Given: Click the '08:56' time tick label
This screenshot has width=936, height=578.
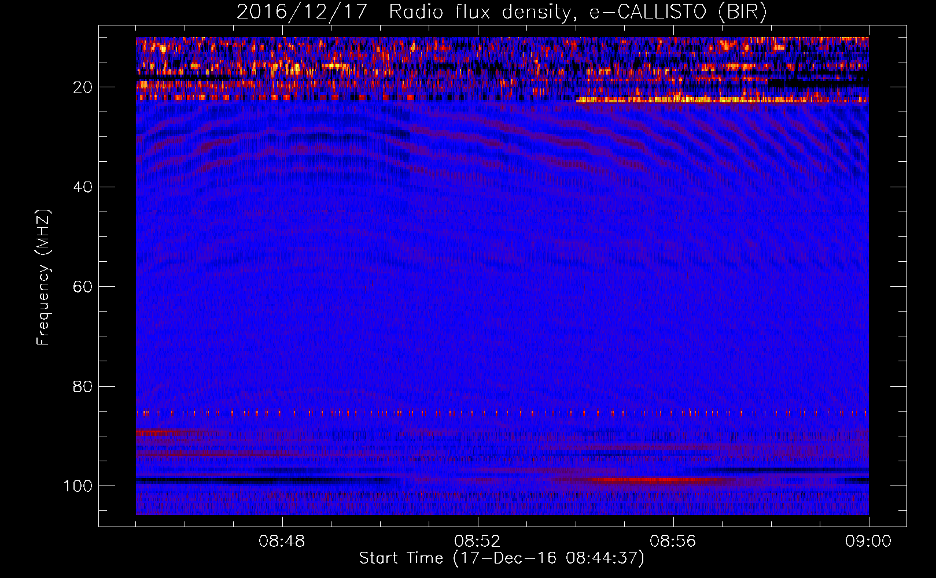Looking at the screenshot, I should point(673,542).
